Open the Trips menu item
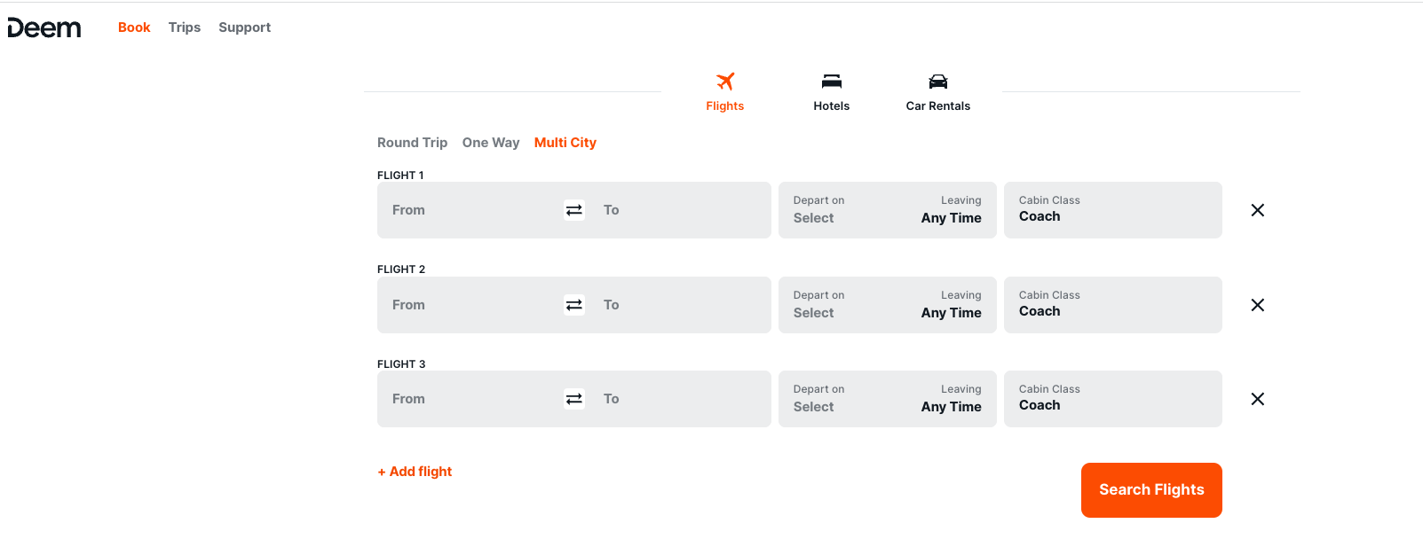This screenshot has width=1423, height=539. [185, 27]
